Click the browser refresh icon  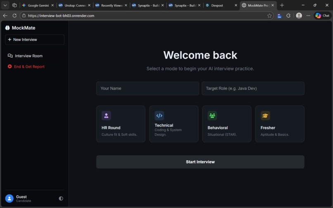(14, 16)
